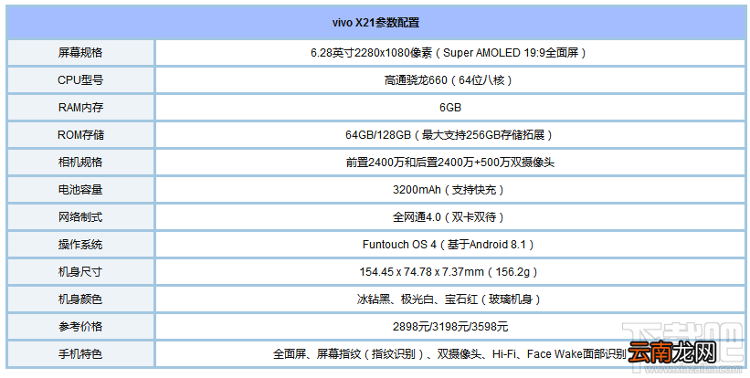Click the OS value 'Funtouch OS 4'

coord(399,245)
